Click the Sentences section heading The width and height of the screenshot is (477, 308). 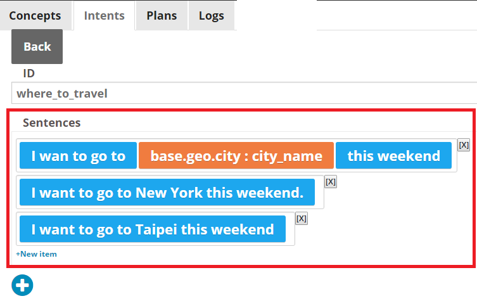tap(52, 123)
